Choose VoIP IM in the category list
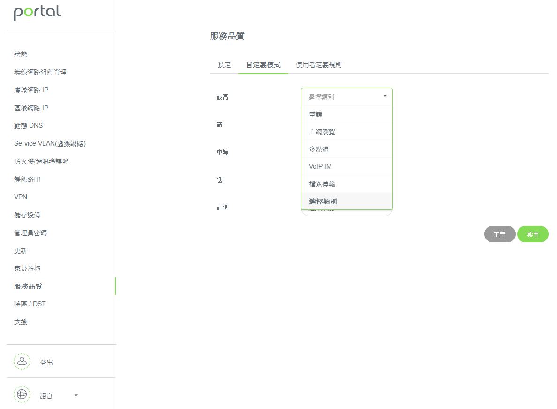This screenshot has width=557, height=409. 346,166
